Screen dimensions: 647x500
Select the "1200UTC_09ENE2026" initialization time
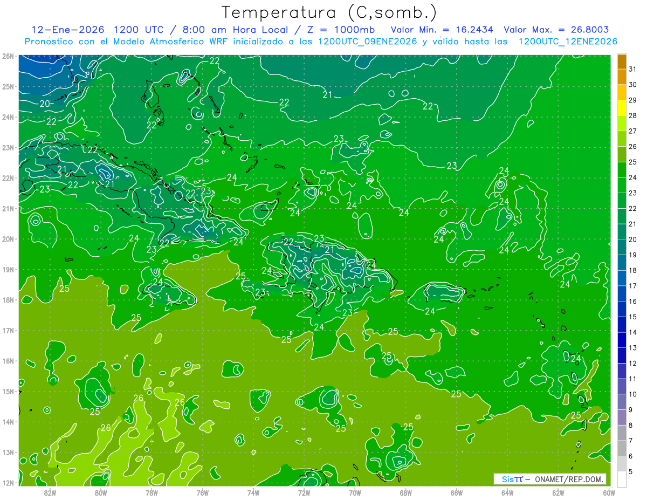(x=367, y=42)
